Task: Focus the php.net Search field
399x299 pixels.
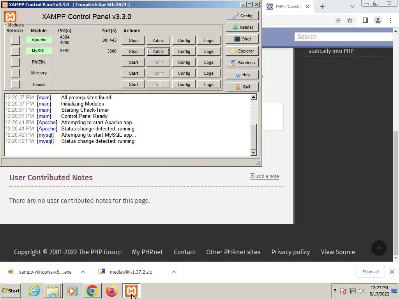Action: point(344,37)
